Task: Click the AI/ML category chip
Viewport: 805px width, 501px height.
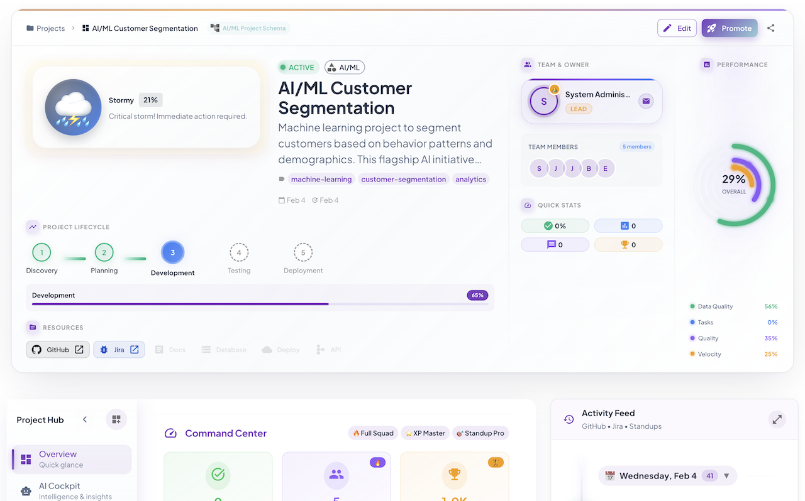Action: pos(345,67)
